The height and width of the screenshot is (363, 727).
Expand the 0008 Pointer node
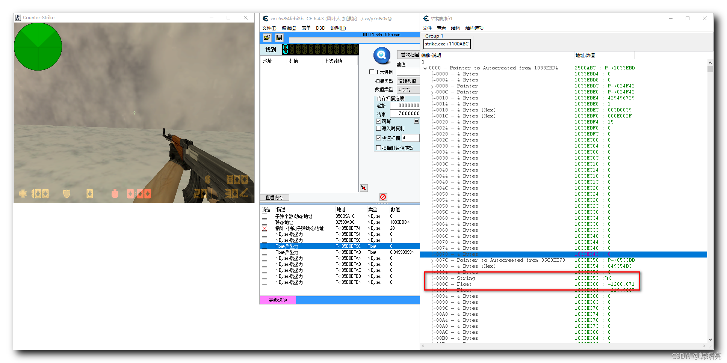[x=432, y=86]
